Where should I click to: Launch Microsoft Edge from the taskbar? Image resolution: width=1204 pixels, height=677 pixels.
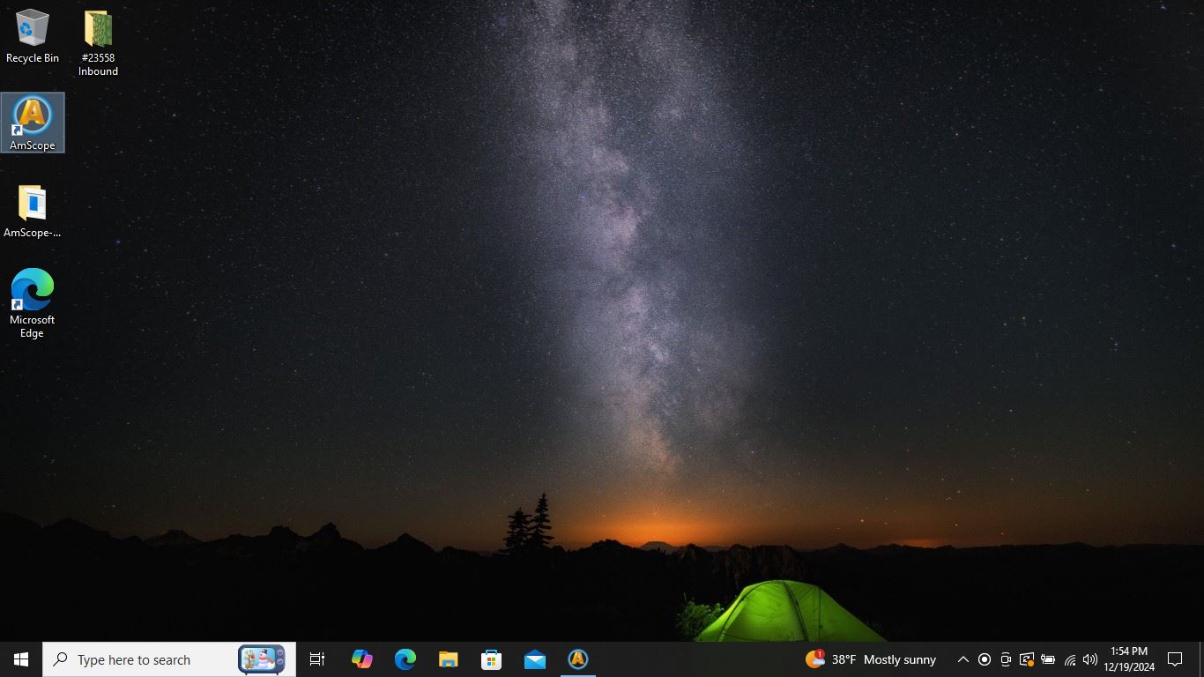pyautogui.click(x=405, y=659)
